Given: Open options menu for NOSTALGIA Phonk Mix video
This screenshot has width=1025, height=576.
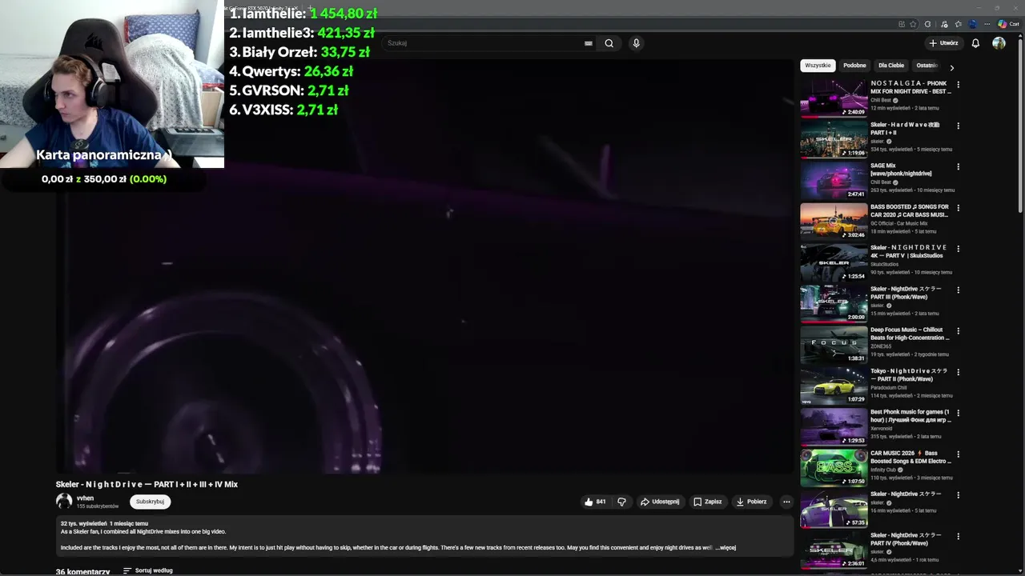Looking at the screenshot, I should point(958,85).
